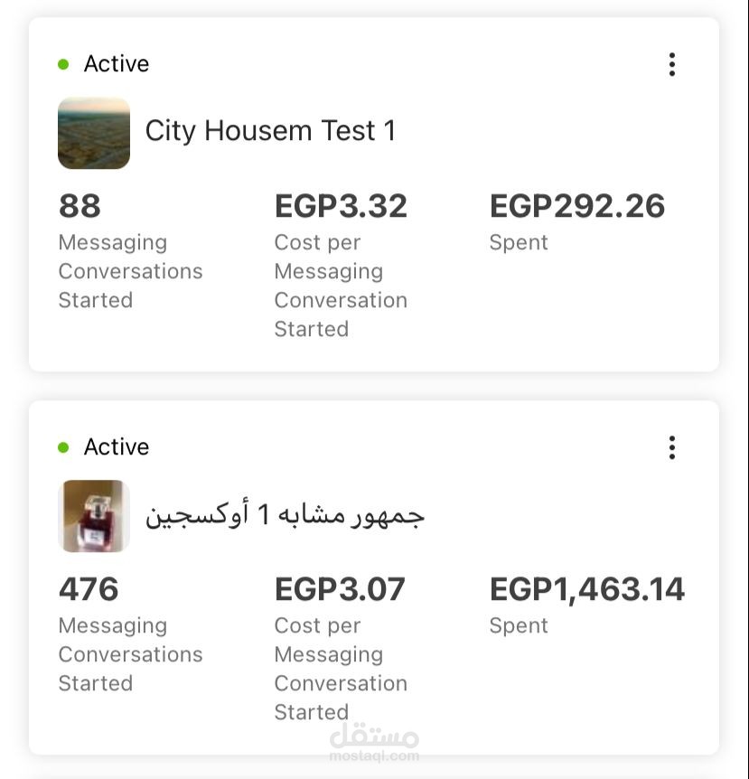
Task: Open the City Housem landscape thumbnail
Action: pyautogui.click(x=94, y=133)
